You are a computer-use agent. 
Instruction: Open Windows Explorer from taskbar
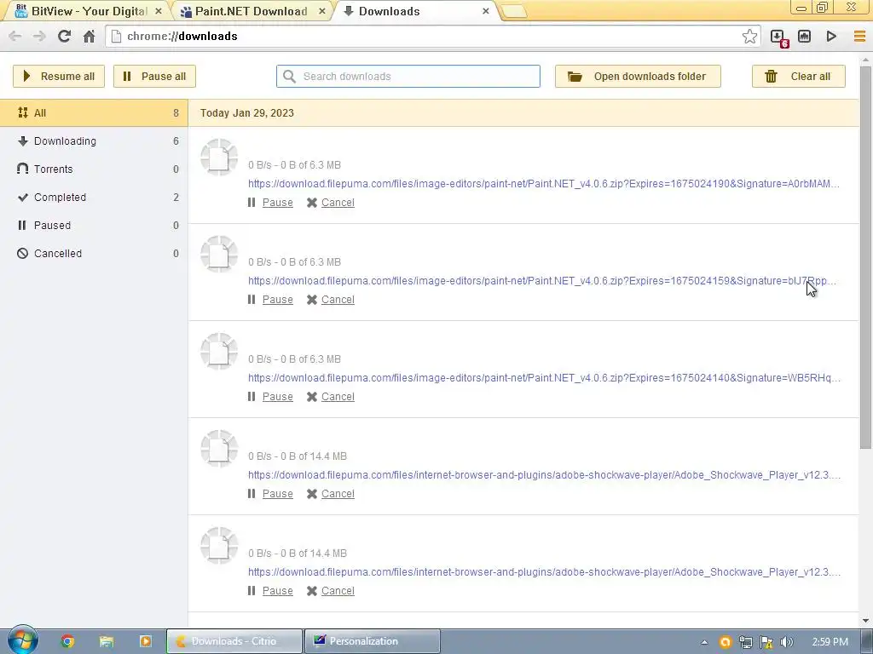click(107, 641)
